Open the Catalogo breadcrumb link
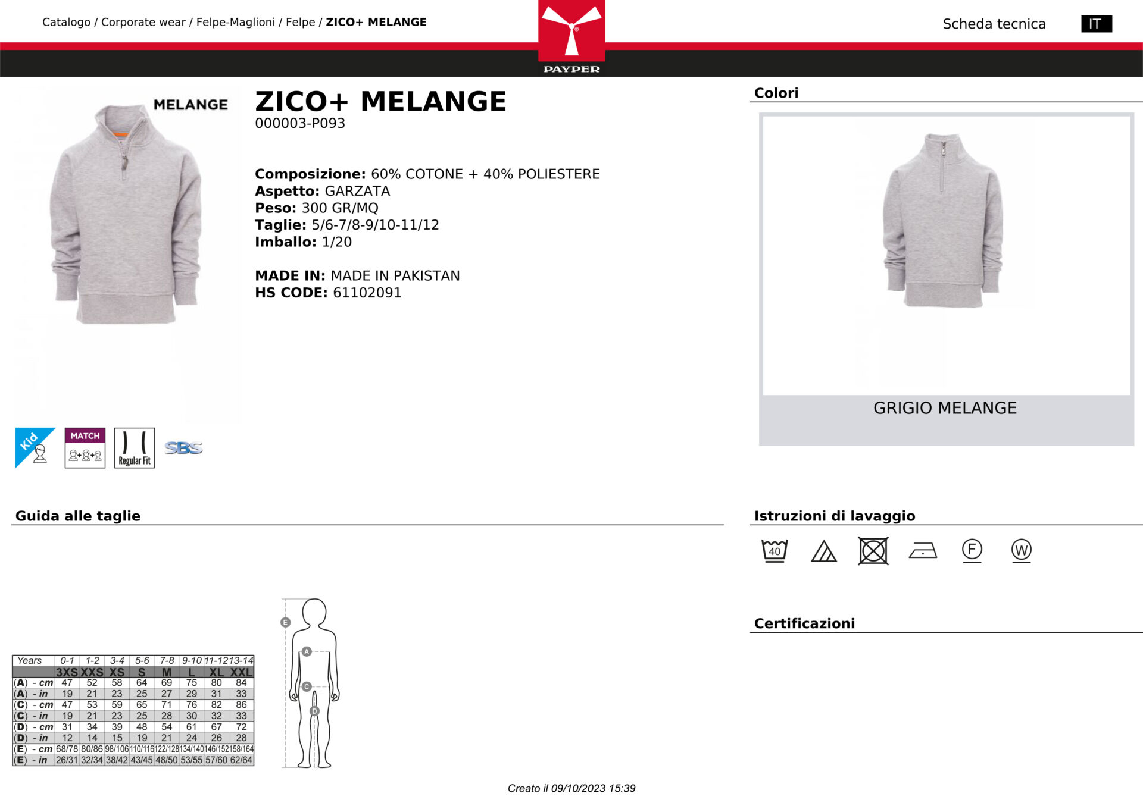This screenshot has height=806, width=1143. [66, 22]
